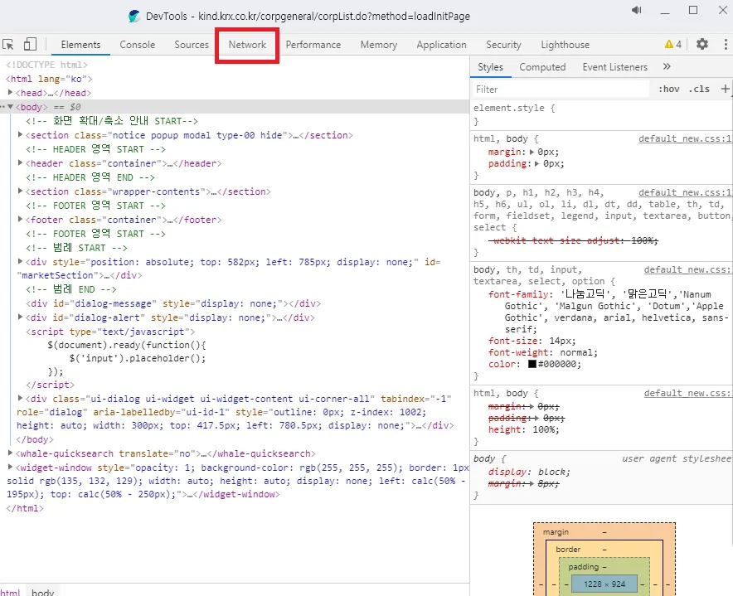The width and height of the screenshot is (733, 596).
Task: Open default_new.css link beside html, body rule
Action: (685, 138)
